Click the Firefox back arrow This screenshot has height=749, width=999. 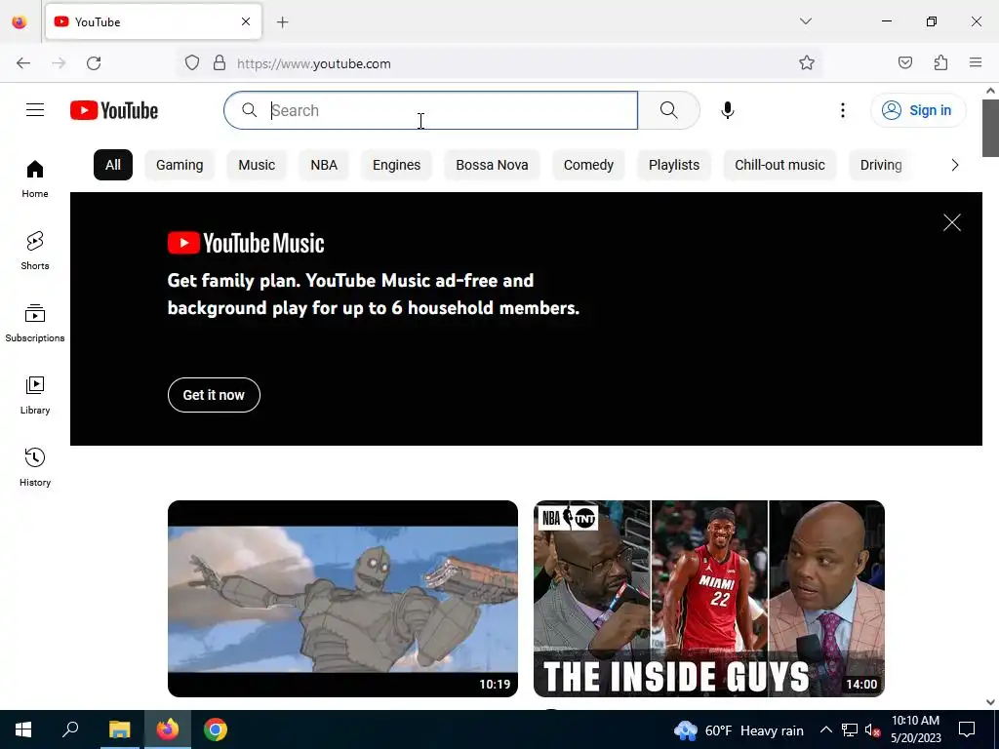click(23, 63)
